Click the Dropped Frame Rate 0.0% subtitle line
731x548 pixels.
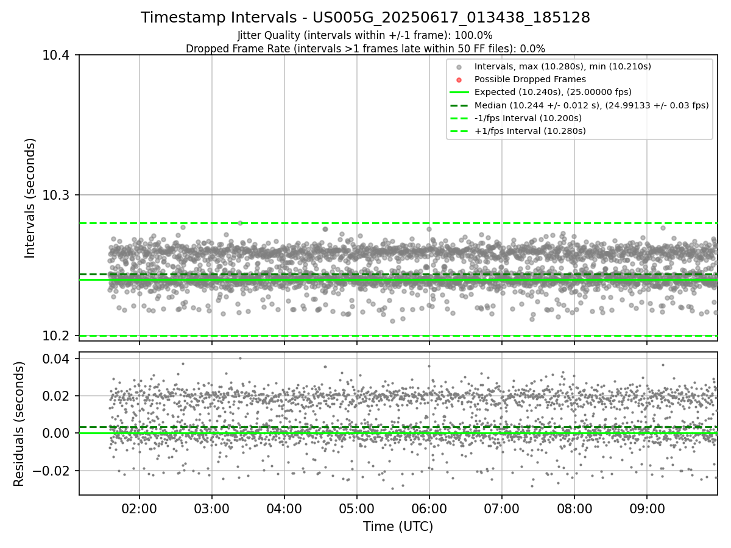pyautogui.click(x=365, y=49)
